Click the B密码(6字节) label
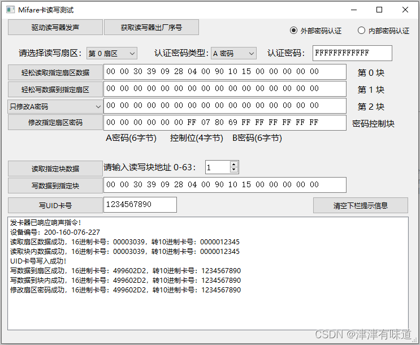The height and width of the screenshot is (345, 420). pos(257,138)
